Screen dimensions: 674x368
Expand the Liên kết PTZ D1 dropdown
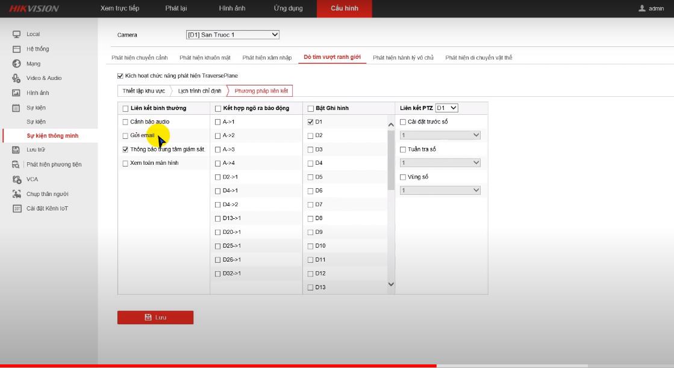coord(446,108)
